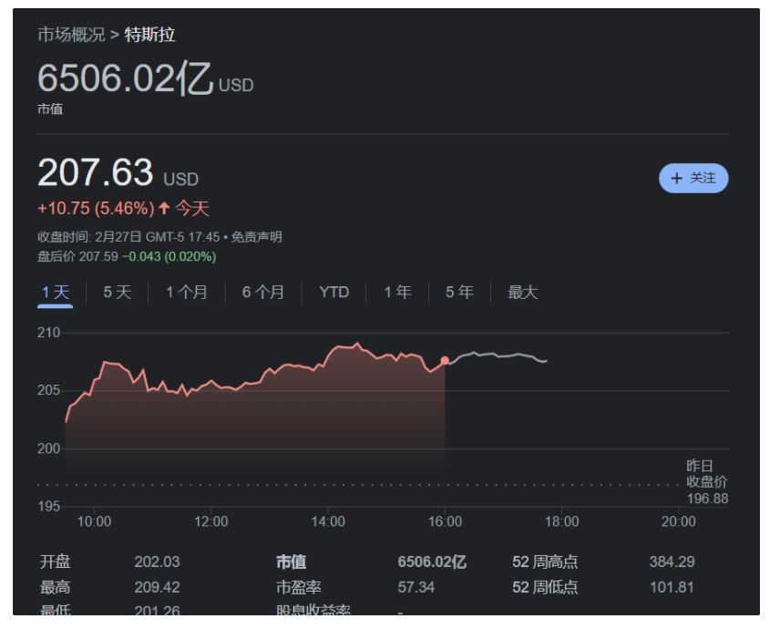Image resolution: width=770 pixels, height=629 pixels.
Task: Open the 市场概况 breadcrumb link
Action: tap(71, 35)
